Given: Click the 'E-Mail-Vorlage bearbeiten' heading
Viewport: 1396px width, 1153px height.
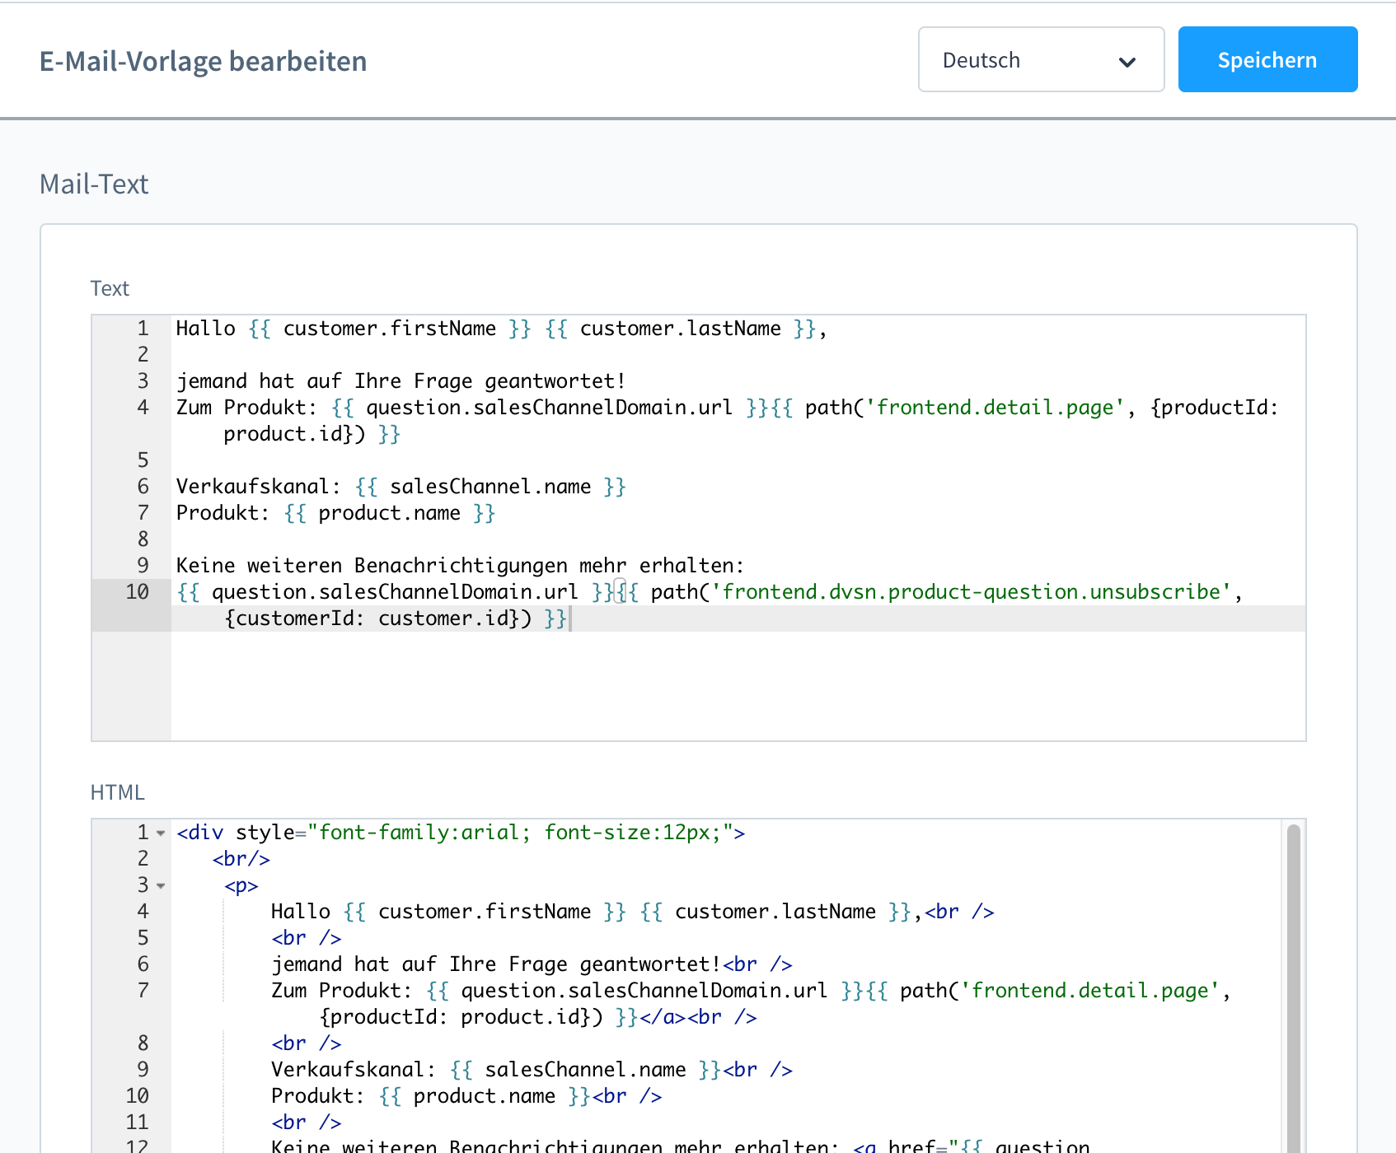Looking at the screenshot, I should tap(203, 61).
